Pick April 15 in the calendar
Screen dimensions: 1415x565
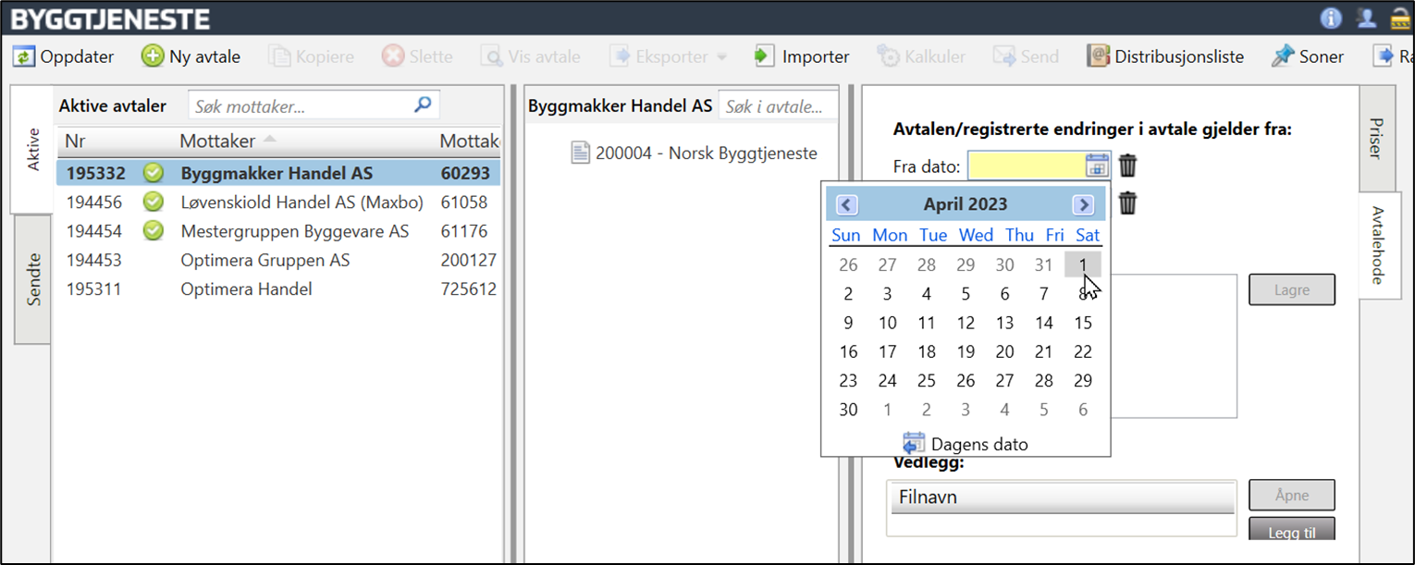pos(1083,324)
